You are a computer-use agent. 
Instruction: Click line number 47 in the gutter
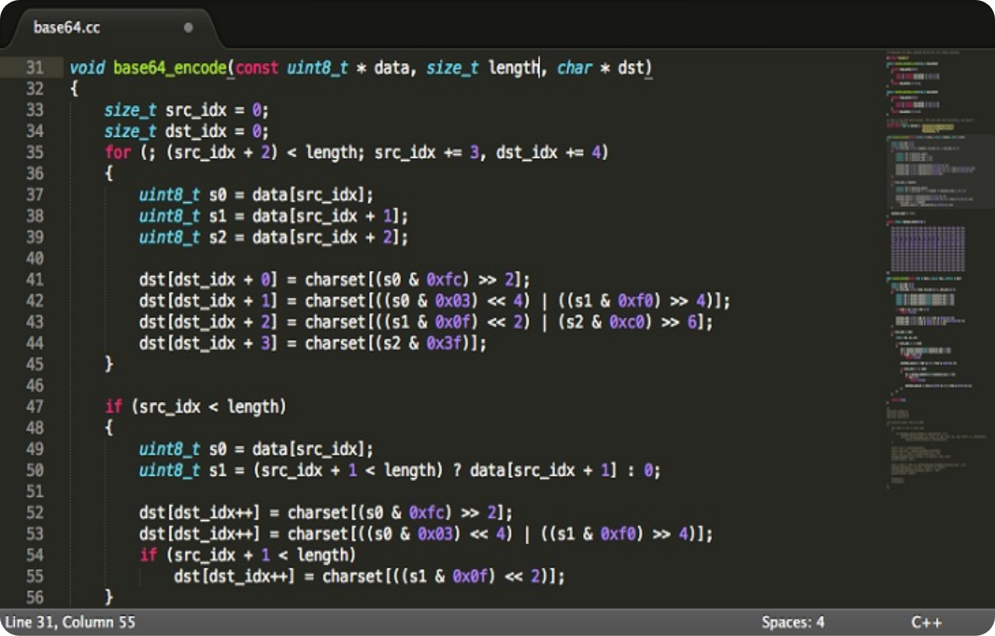tap(36, 406)
